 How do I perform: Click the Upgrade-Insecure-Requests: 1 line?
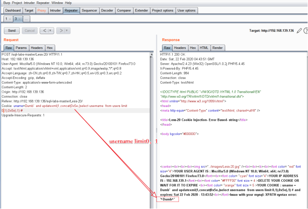pyautogui.click(x=23, y=115)
